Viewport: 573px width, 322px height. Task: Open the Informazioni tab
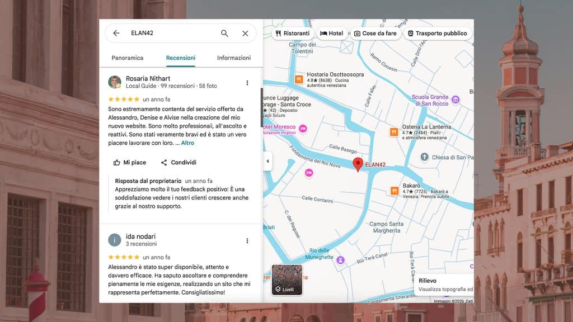(x=234, y=58)
